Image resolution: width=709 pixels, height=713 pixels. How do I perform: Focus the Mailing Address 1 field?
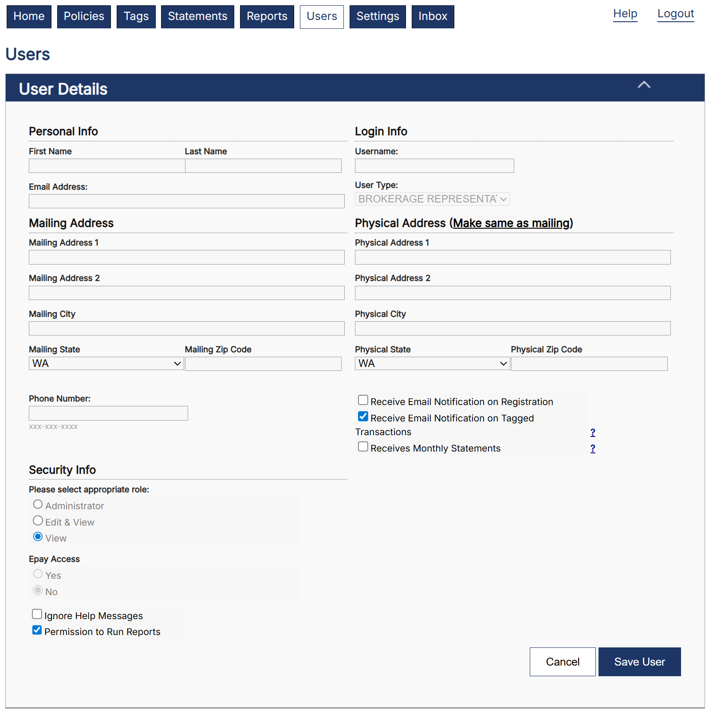pos(187,257)
